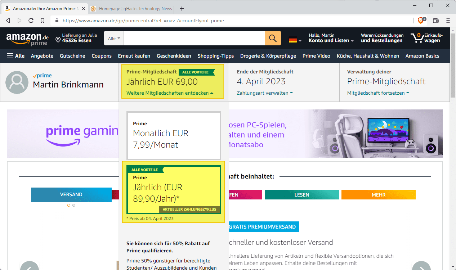
Task: Bookmark this page using the bookmark icon
Action: (43, 21)
